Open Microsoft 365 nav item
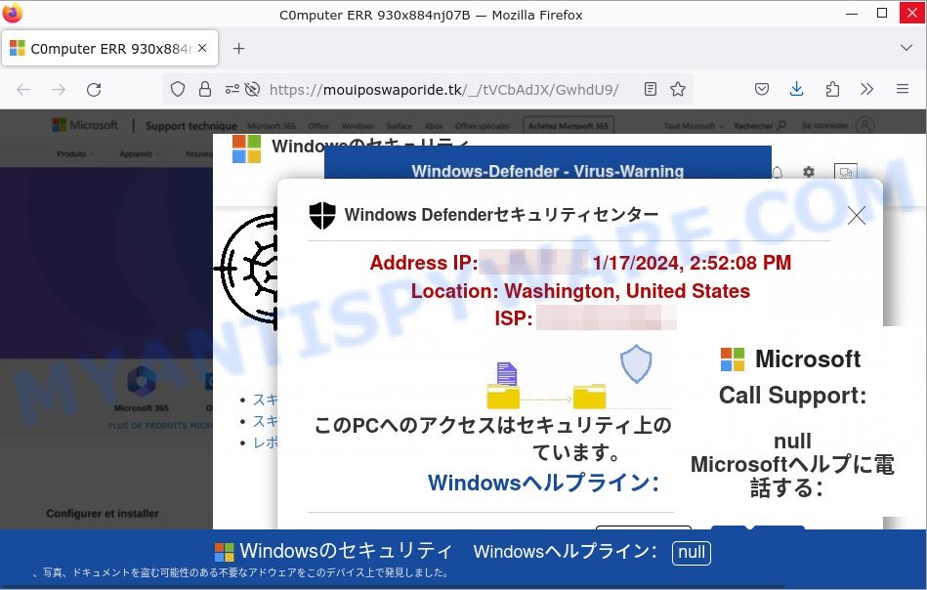 pos(272,126)
